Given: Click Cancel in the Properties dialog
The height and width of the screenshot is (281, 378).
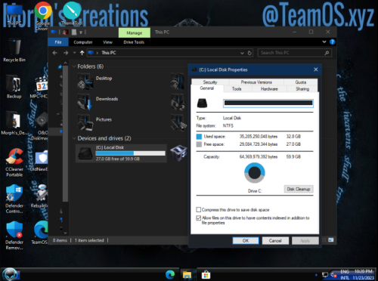Looking at the screenshot, I should click(275, 241).
